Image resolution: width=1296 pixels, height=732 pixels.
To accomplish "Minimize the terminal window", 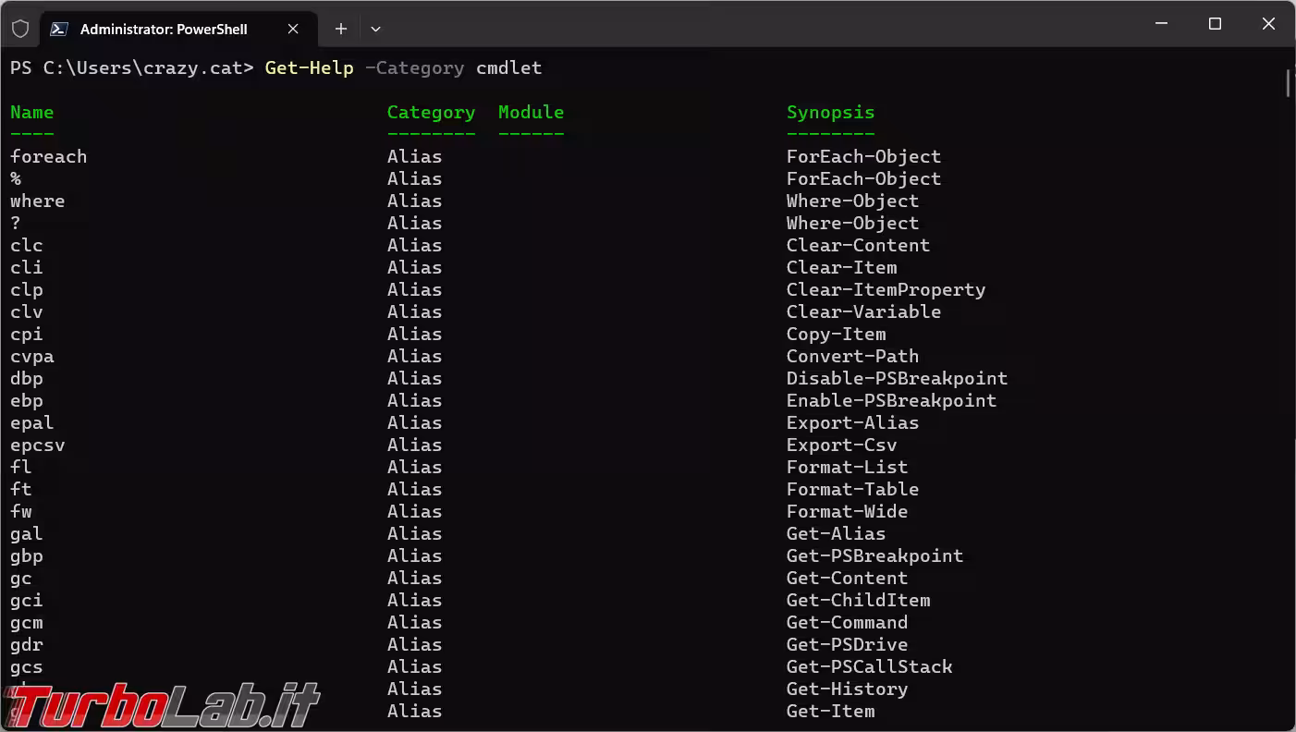I will (1162, 24).
